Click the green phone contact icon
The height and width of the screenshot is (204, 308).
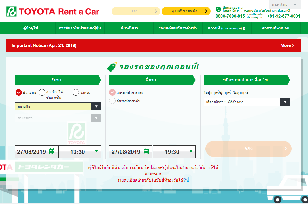[218, 9]
